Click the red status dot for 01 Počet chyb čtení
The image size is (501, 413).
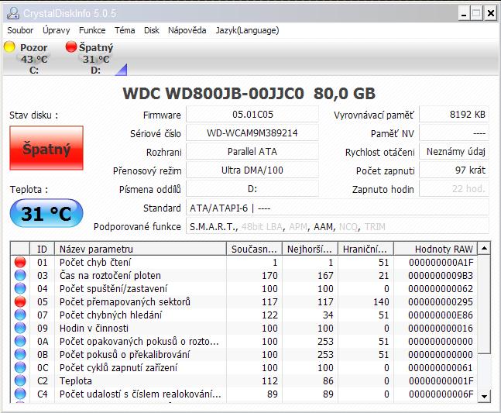click(x=20, y=262)
